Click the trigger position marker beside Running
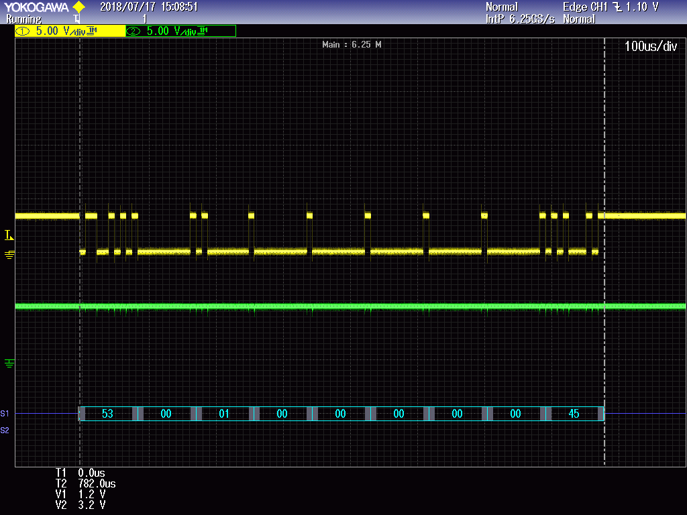This screenshot has height=515, width=687. click(x=76, y=19)
